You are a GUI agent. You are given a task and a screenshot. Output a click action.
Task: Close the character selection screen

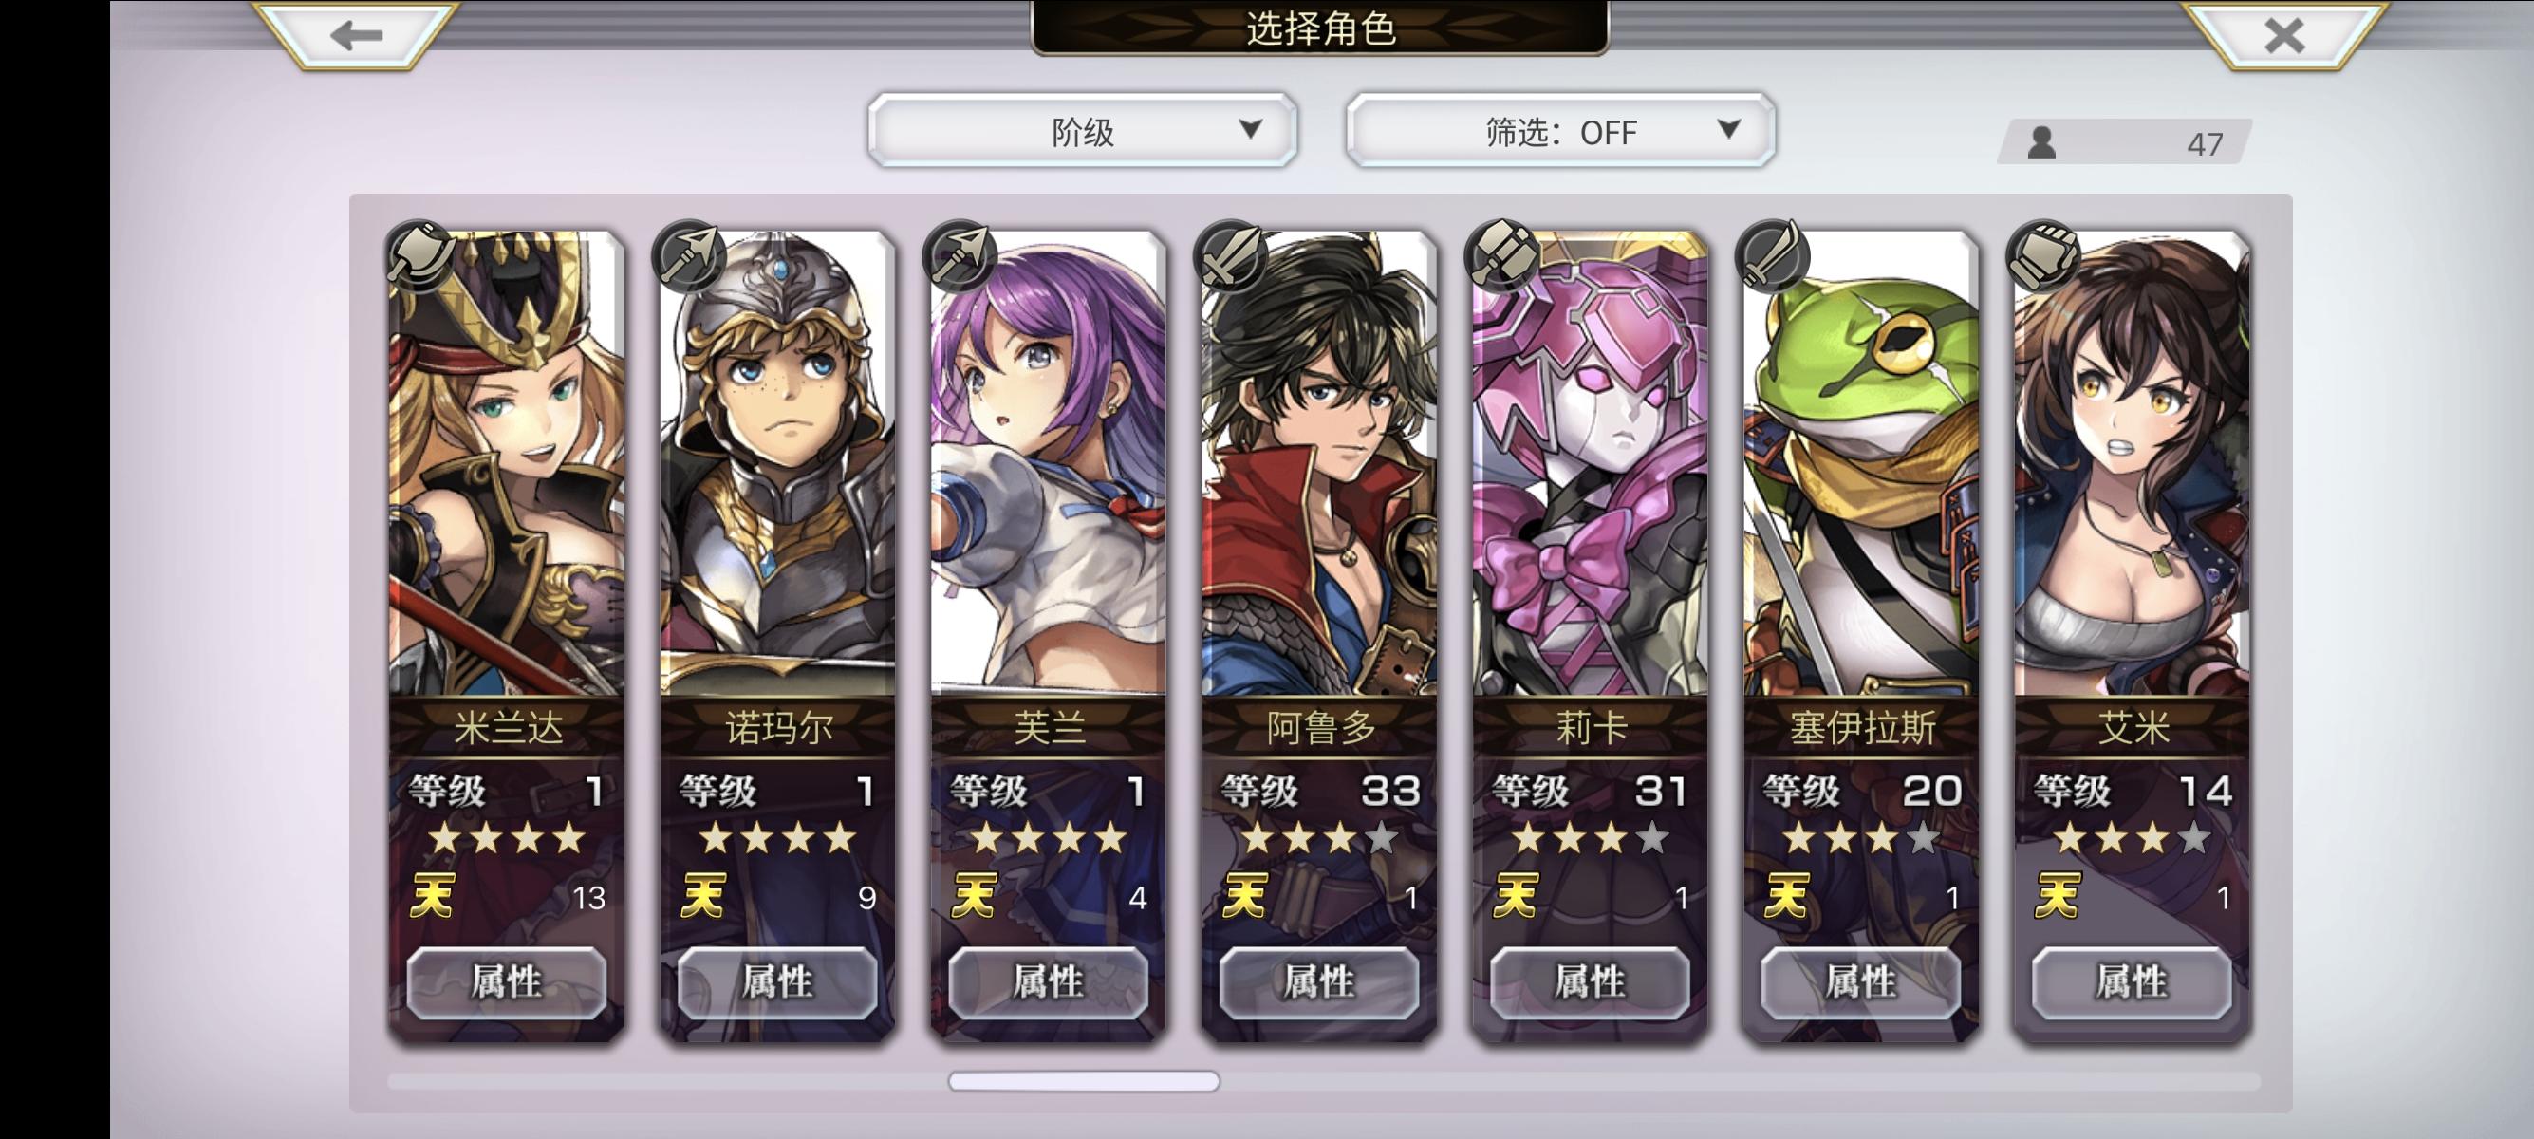pyautogui.click(x=2283, y=35)
